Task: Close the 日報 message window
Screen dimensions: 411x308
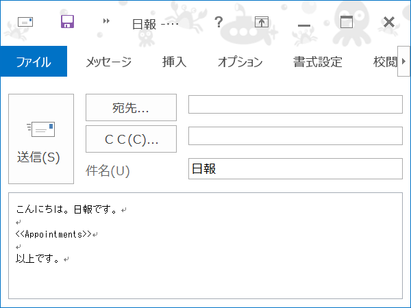Action: pyautogui.click(x=389, y=22)
